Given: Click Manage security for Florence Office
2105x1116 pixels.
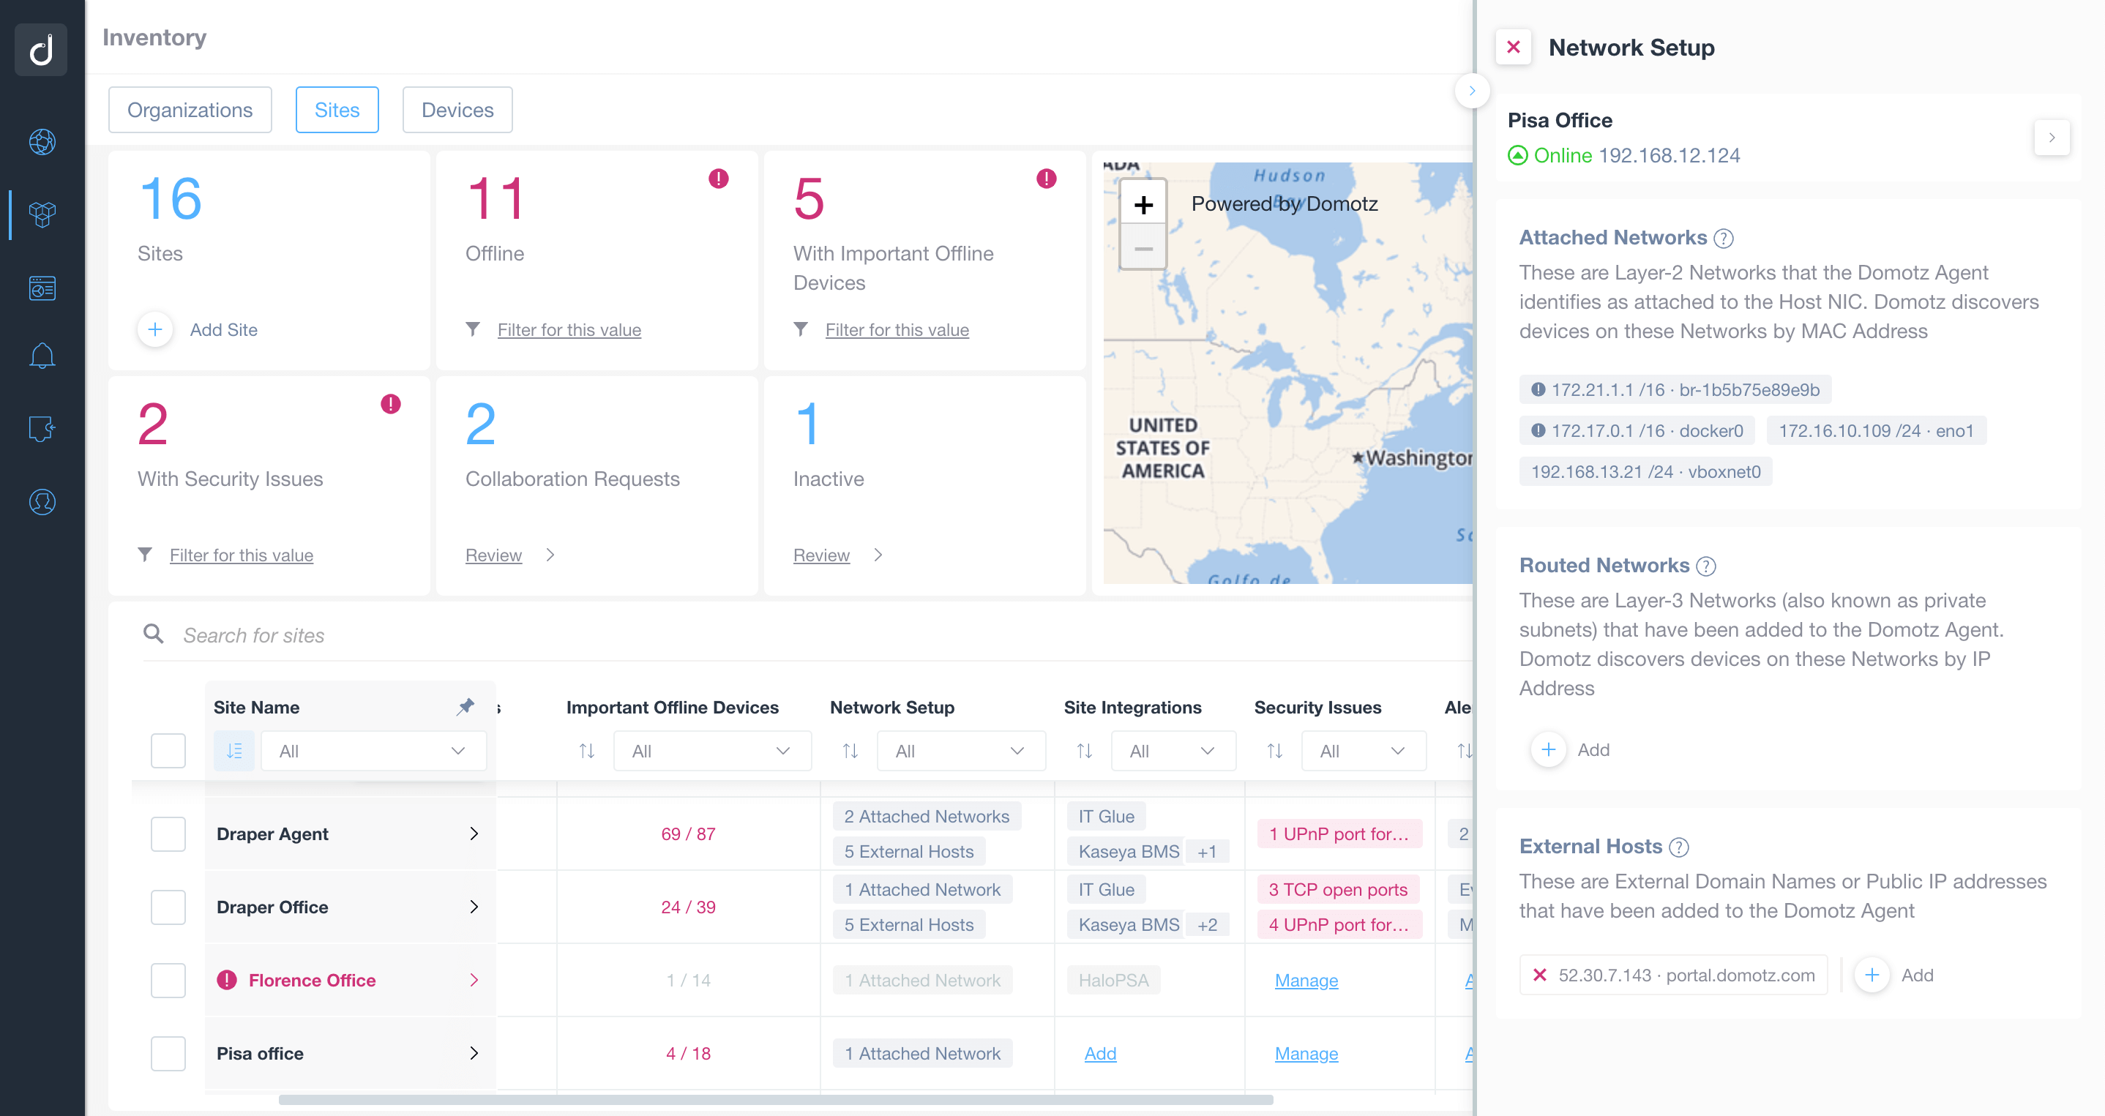Looking at the screenshot, I should pos(1306,981).
